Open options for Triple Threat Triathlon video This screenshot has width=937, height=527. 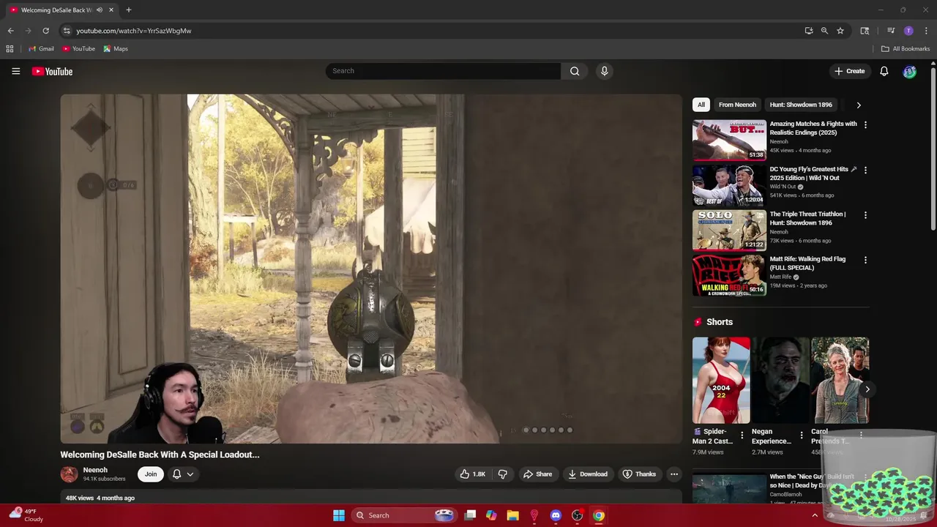click(865, 215)
